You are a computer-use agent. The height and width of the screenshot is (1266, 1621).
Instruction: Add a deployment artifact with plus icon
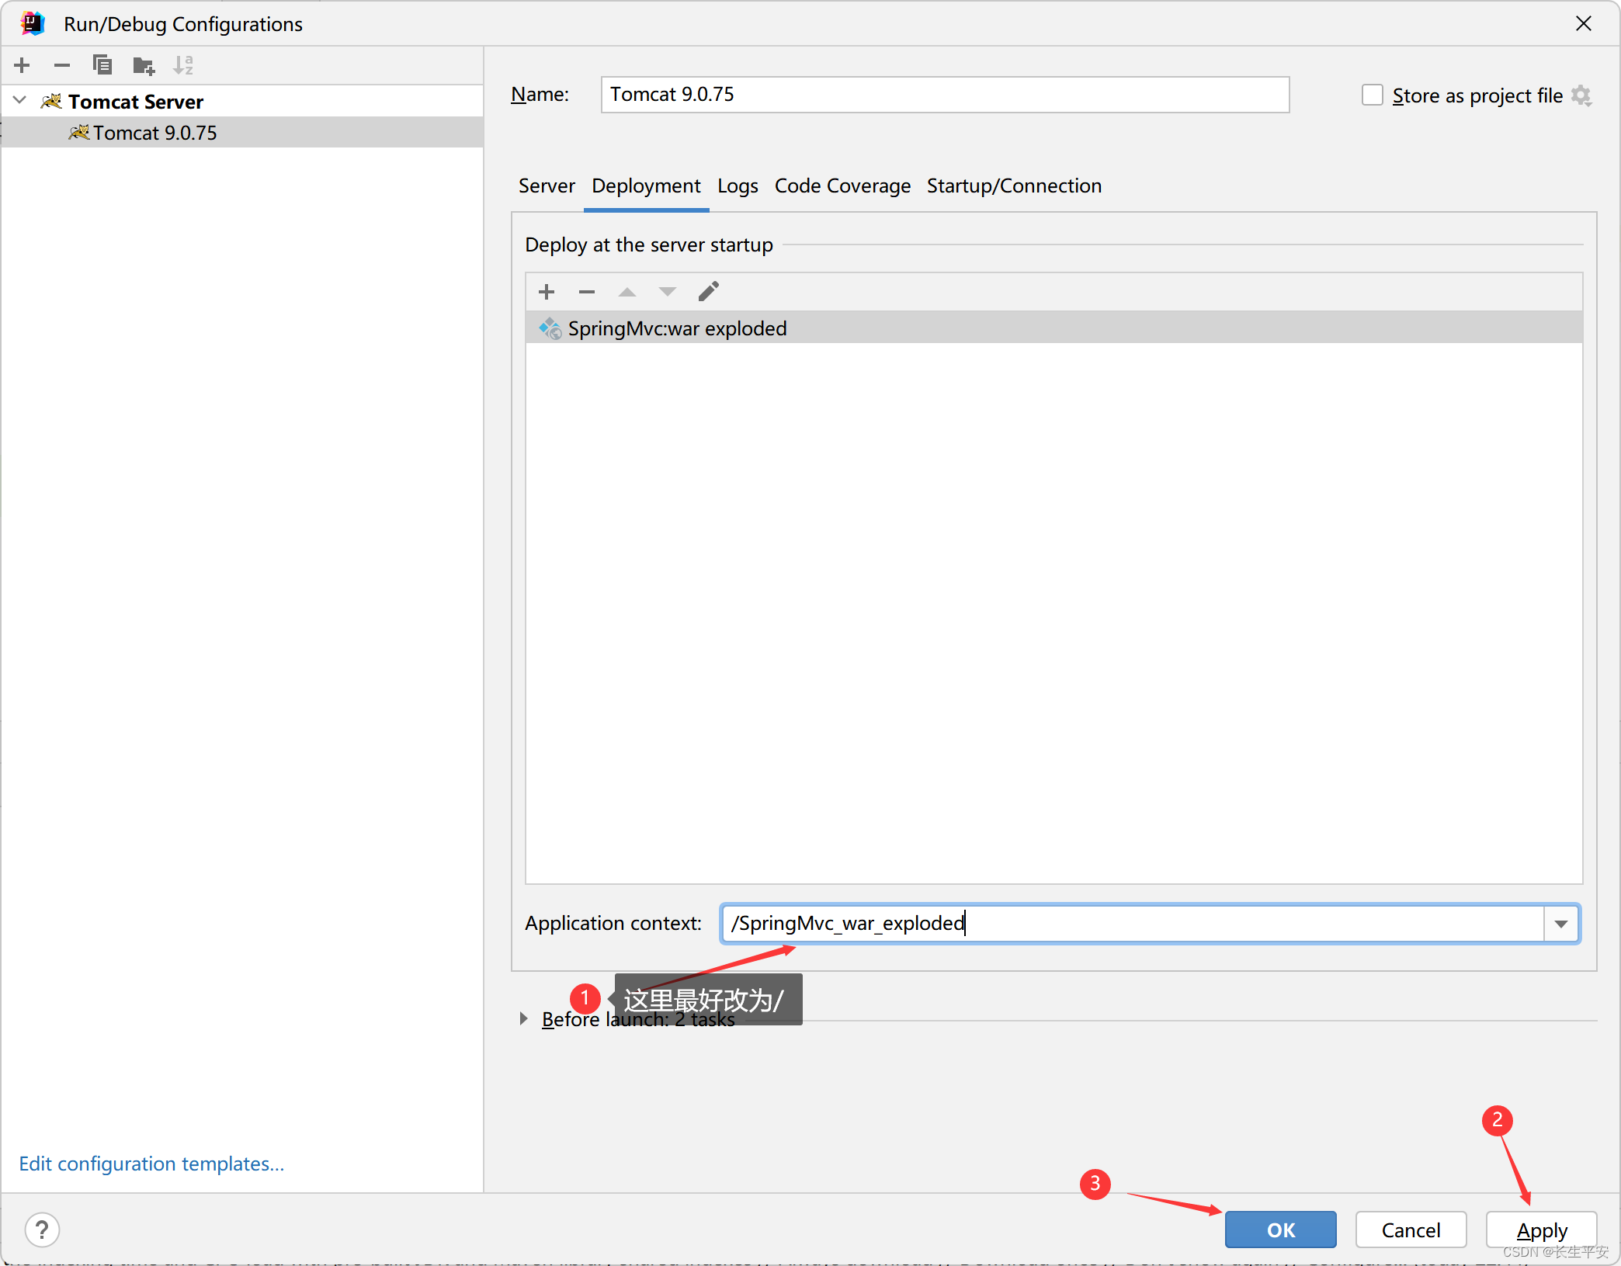[547, 292]
